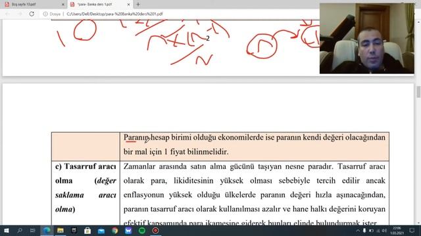Open a new browser tab
Image resolution: width=421 pixels, height=236 pixels.
click(138, 5)
